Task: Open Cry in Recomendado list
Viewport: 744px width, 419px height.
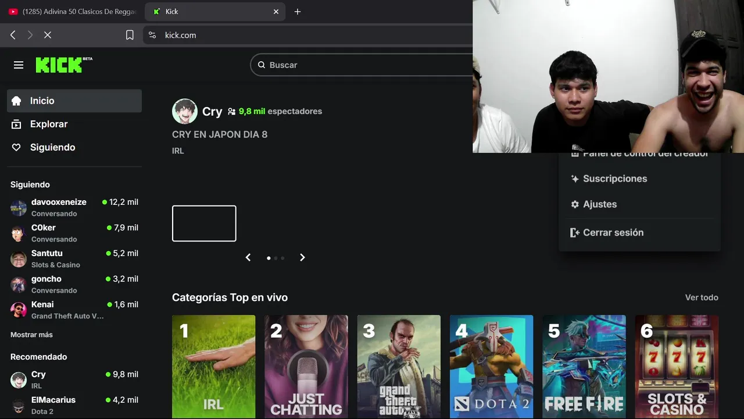Action: click(x=74, y=379)
